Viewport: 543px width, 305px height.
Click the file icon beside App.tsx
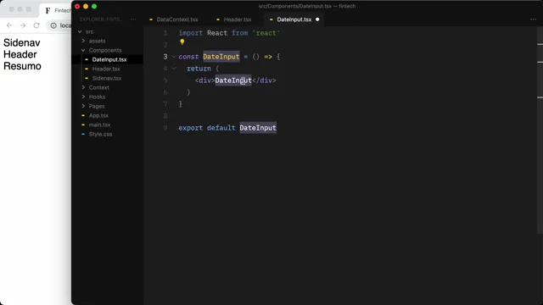click(83, 115)
